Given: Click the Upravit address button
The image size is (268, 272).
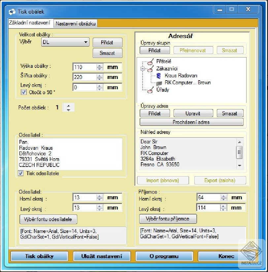Looking at the screenshot, I should (193, 113).
